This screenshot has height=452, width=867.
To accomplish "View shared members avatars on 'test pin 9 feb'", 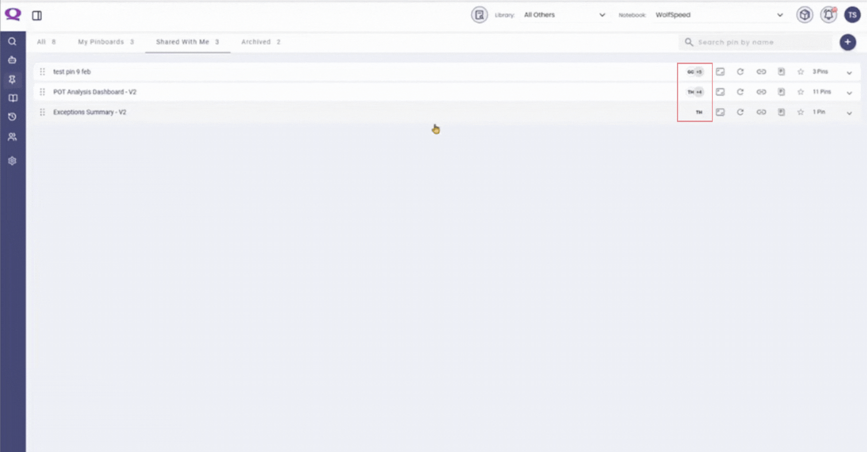I will click(694, 71).
